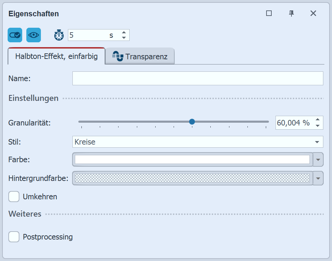Screen dimensions: 332x261
Task: Toggle the eye preview icon
Action: [33, 35]
